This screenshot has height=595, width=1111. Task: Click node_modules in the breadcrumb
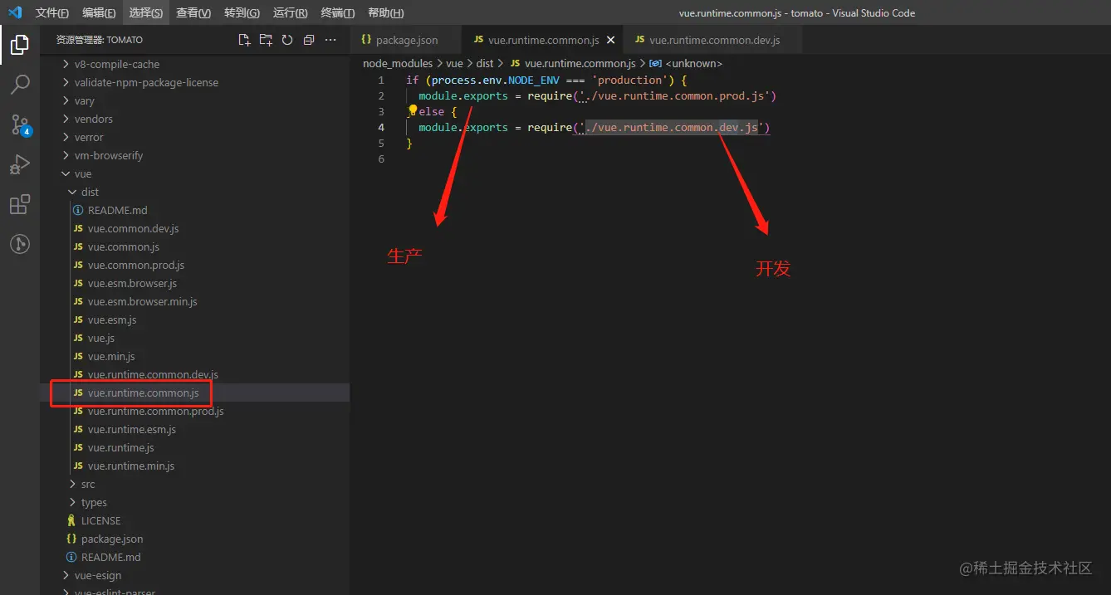click(x=398, y=63)
